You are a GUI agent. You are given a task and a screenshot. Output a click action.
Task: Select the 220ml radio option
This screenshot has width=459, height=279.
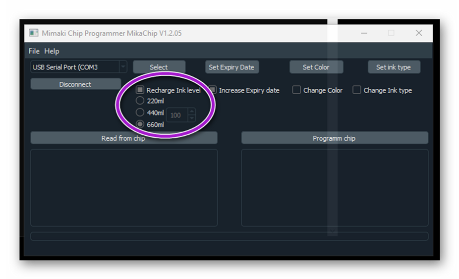click(140, 101)
